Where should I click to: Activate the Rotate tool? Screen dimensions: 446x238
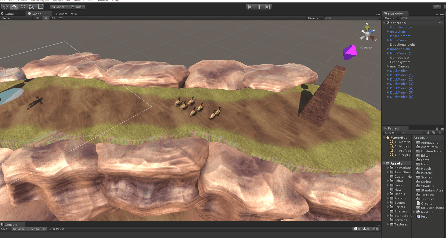(x=23, y=7)
